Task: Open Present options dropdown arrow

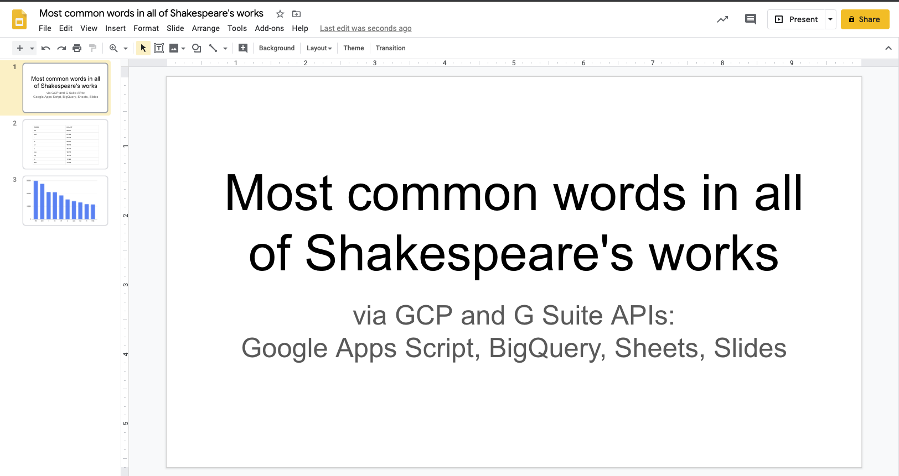Action: tap(830, 19)
